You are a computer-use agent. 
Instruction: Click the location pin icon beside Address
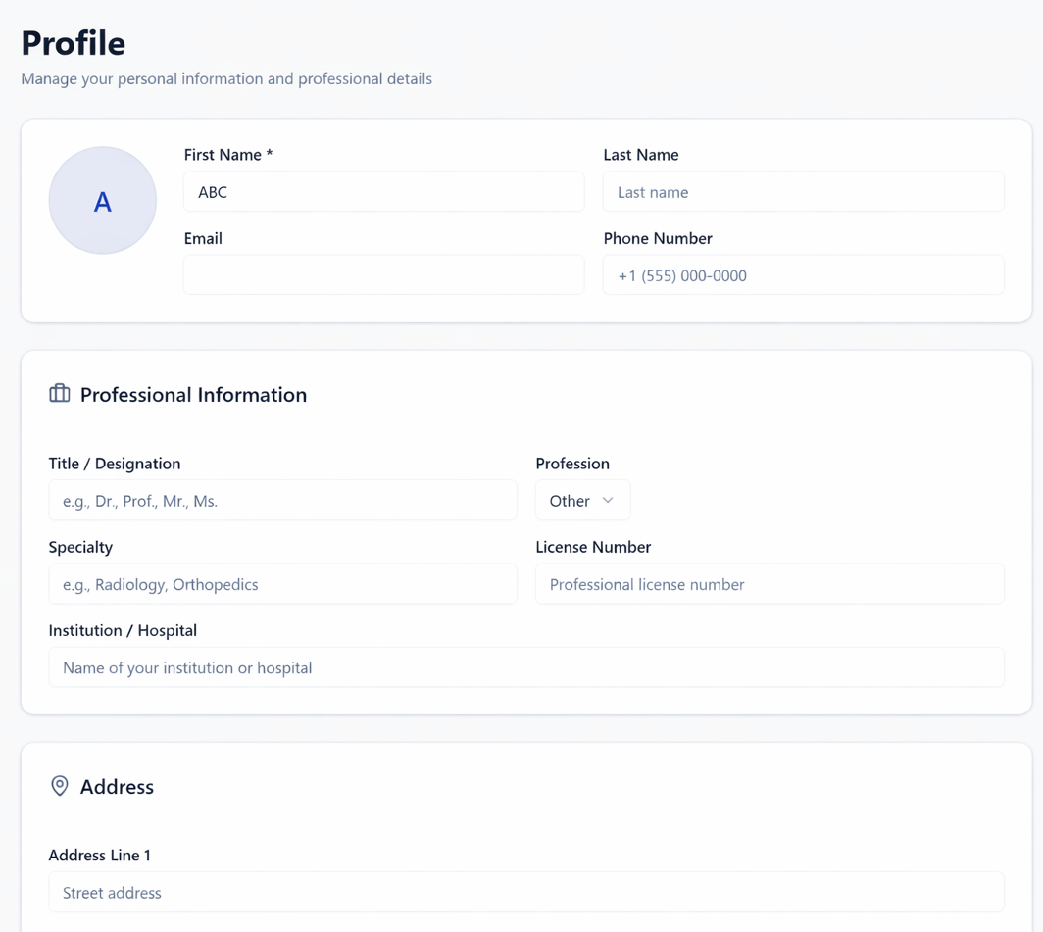60,785
